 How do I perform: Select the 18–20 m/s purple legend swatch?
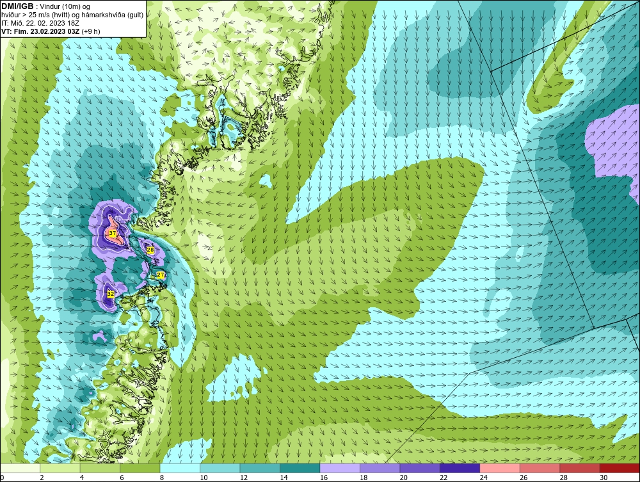point(380,468)
